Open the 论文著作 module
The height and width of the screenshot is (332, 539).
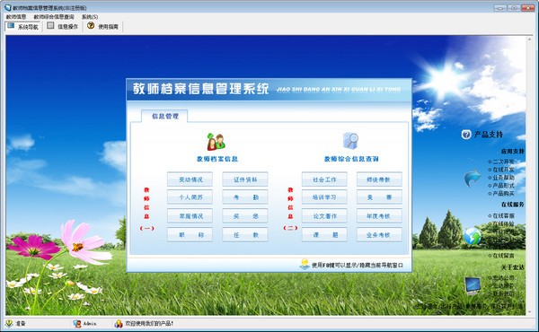(x=324, y=216)
